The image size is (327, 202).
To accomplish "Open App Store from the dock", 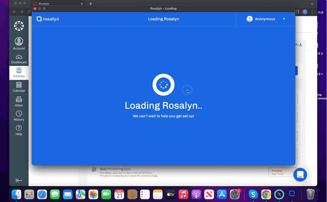I will (x=222, y=194).
